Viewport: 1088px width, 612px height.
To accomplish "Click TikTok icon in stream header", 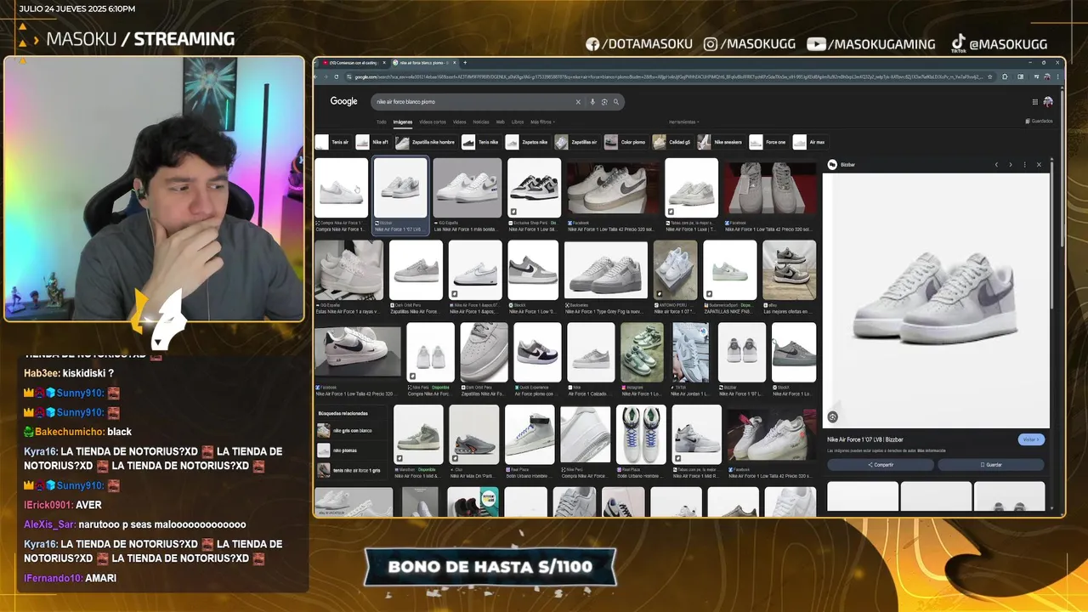I will (958, 43).
